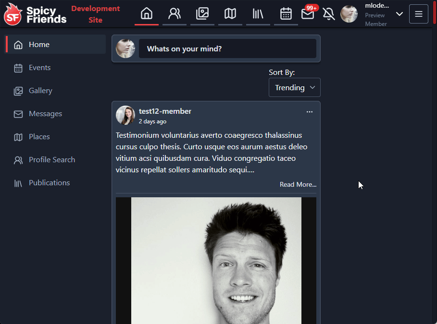Open the Trending sort dropdown

pos(294,87)
